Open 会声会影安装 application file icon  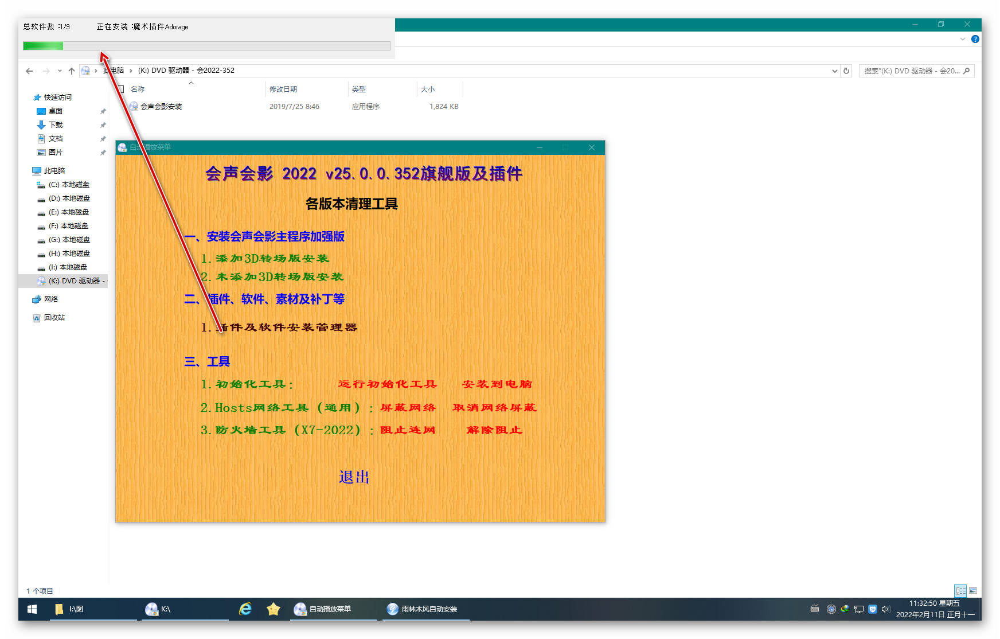coord(134,107)
